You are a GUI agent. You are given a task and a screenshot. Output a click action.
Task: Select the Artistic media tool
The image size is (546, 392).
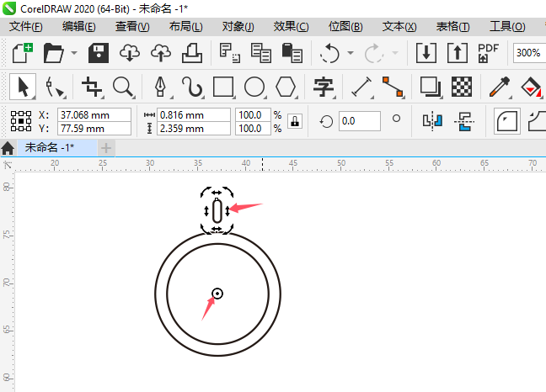point(192,87)
